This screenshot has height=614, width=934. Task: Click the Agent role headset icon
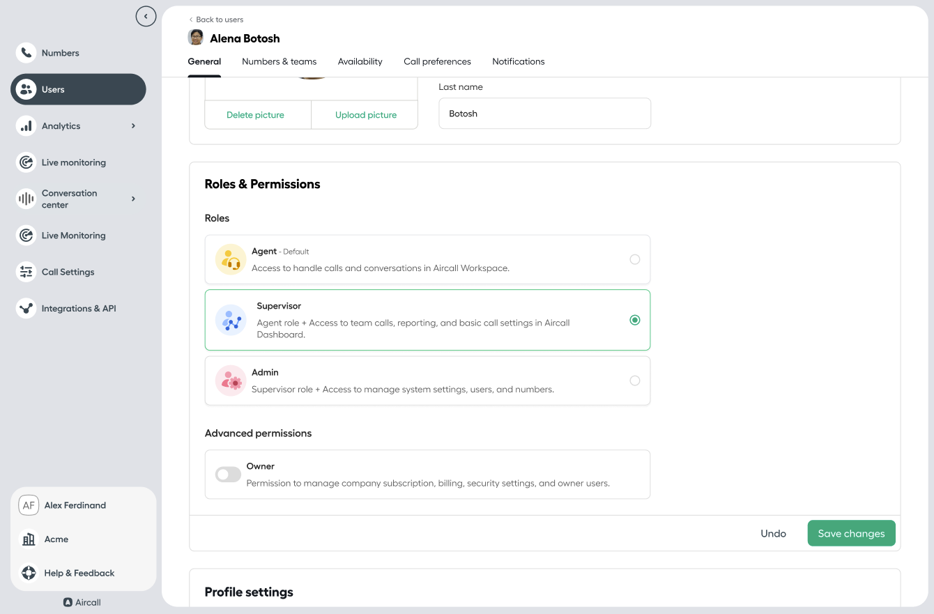(x=231, y=259)
